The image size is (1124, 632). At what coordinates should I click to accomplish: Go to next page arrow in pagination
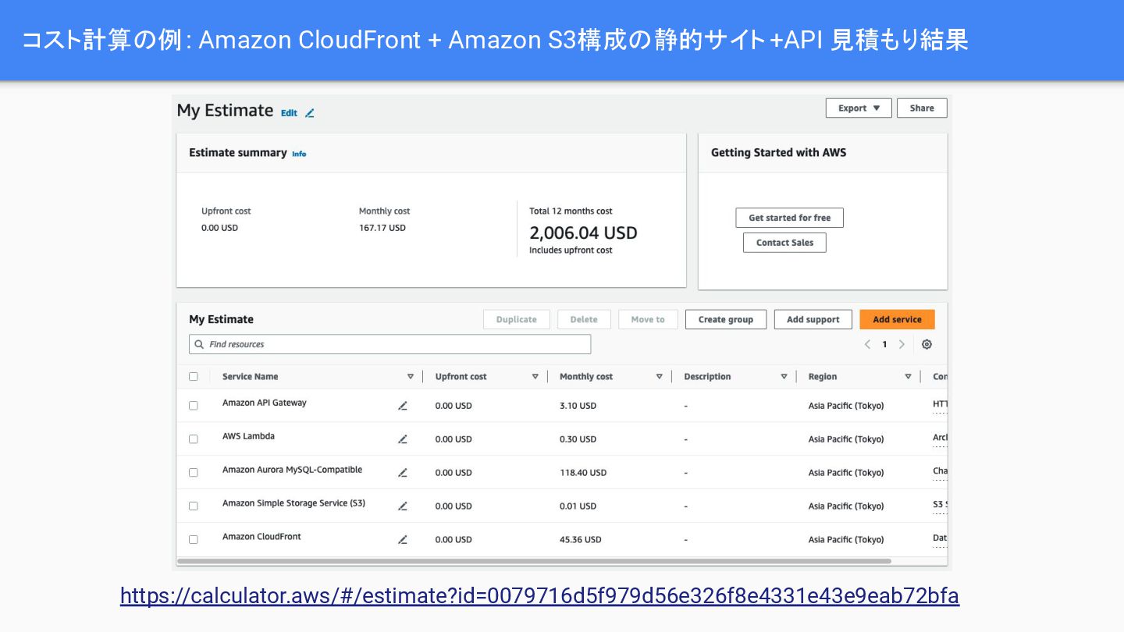pos(902,344)
